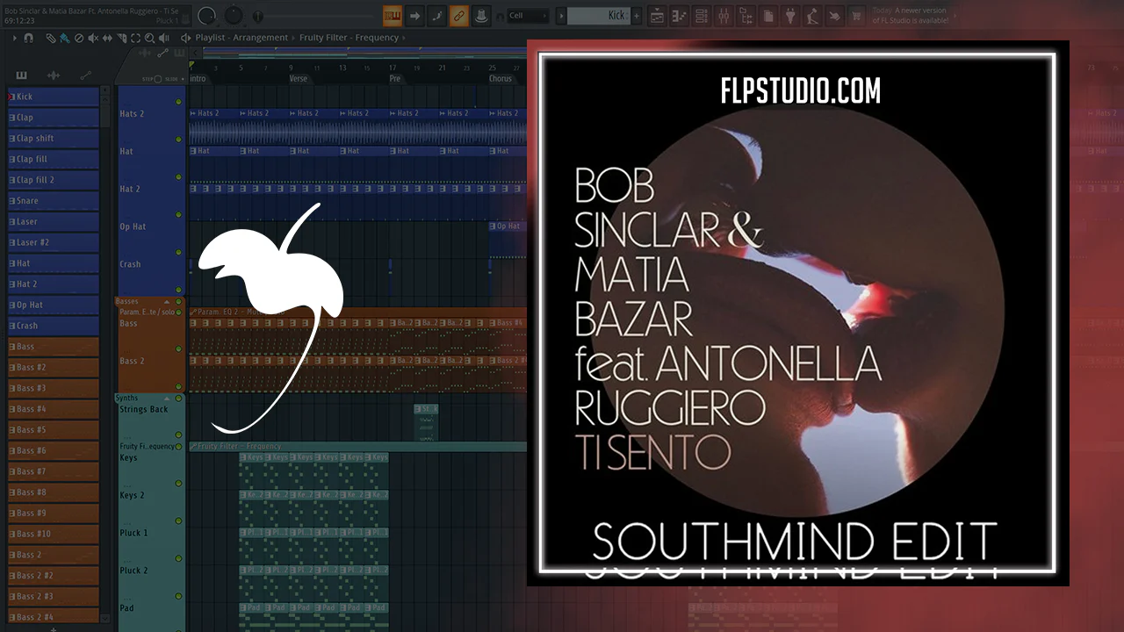Screen dimensions: 1124x632
Task: Select the Laser #2 pattern in picker
Action: pyautogui.click(x=54, y=242)
